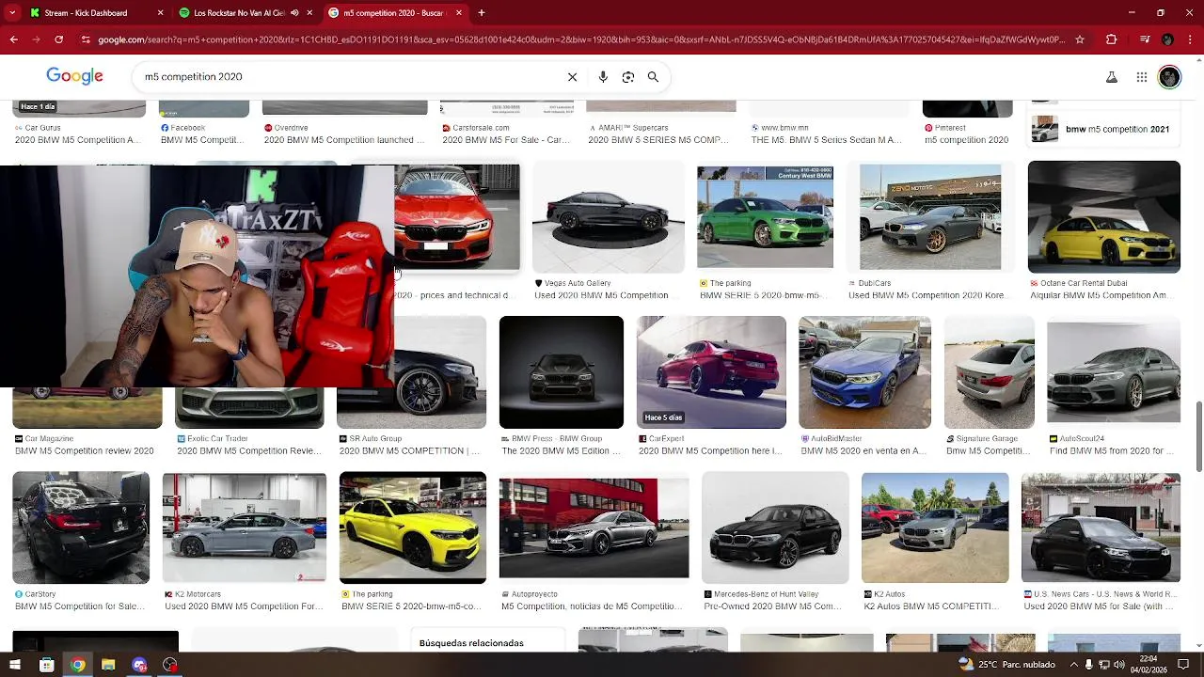The image size is (1204, 677).
Task: Open the Chrome three-dot menu
Action: 1191,39
